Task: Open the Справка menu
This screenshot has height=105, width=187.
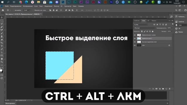Action: click(81, 6)
